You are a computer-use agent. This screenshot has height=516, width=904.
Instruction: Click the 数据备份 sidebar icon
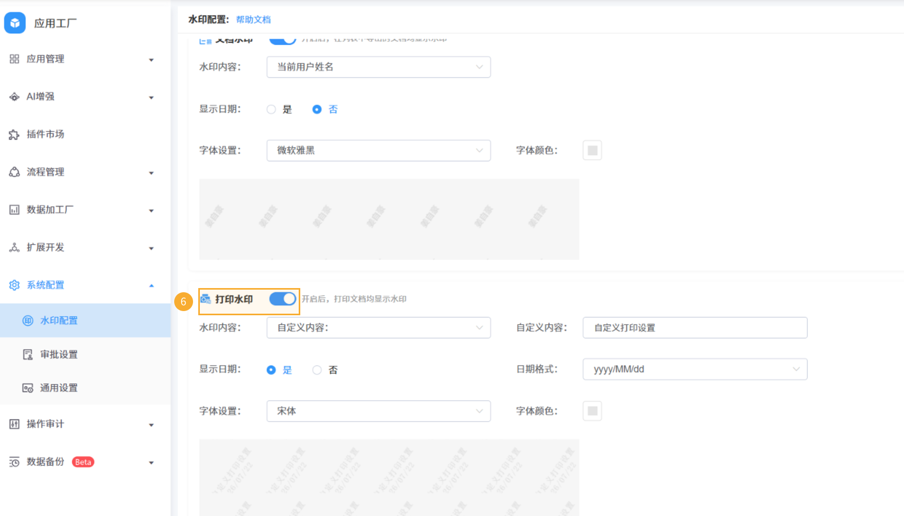tap(14, 462)
